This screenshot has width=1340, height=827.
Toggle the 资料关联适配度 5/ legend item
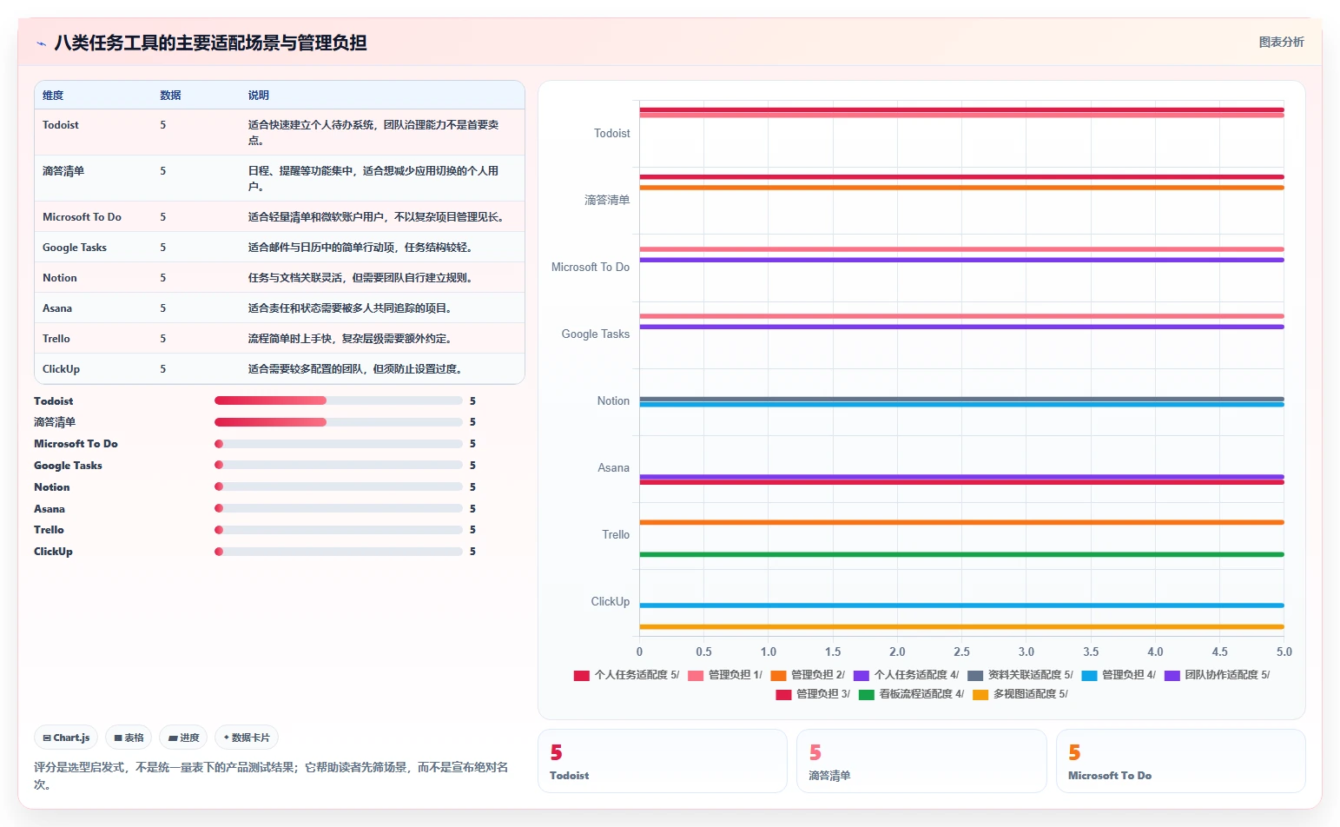[x=1020, y=675]
